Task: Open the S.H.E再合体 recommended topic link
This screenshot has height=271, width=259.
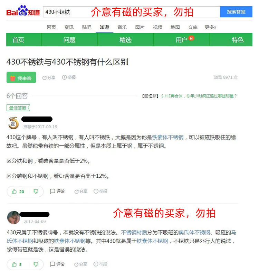Action: pyautogui.click(x=199, y=96)
